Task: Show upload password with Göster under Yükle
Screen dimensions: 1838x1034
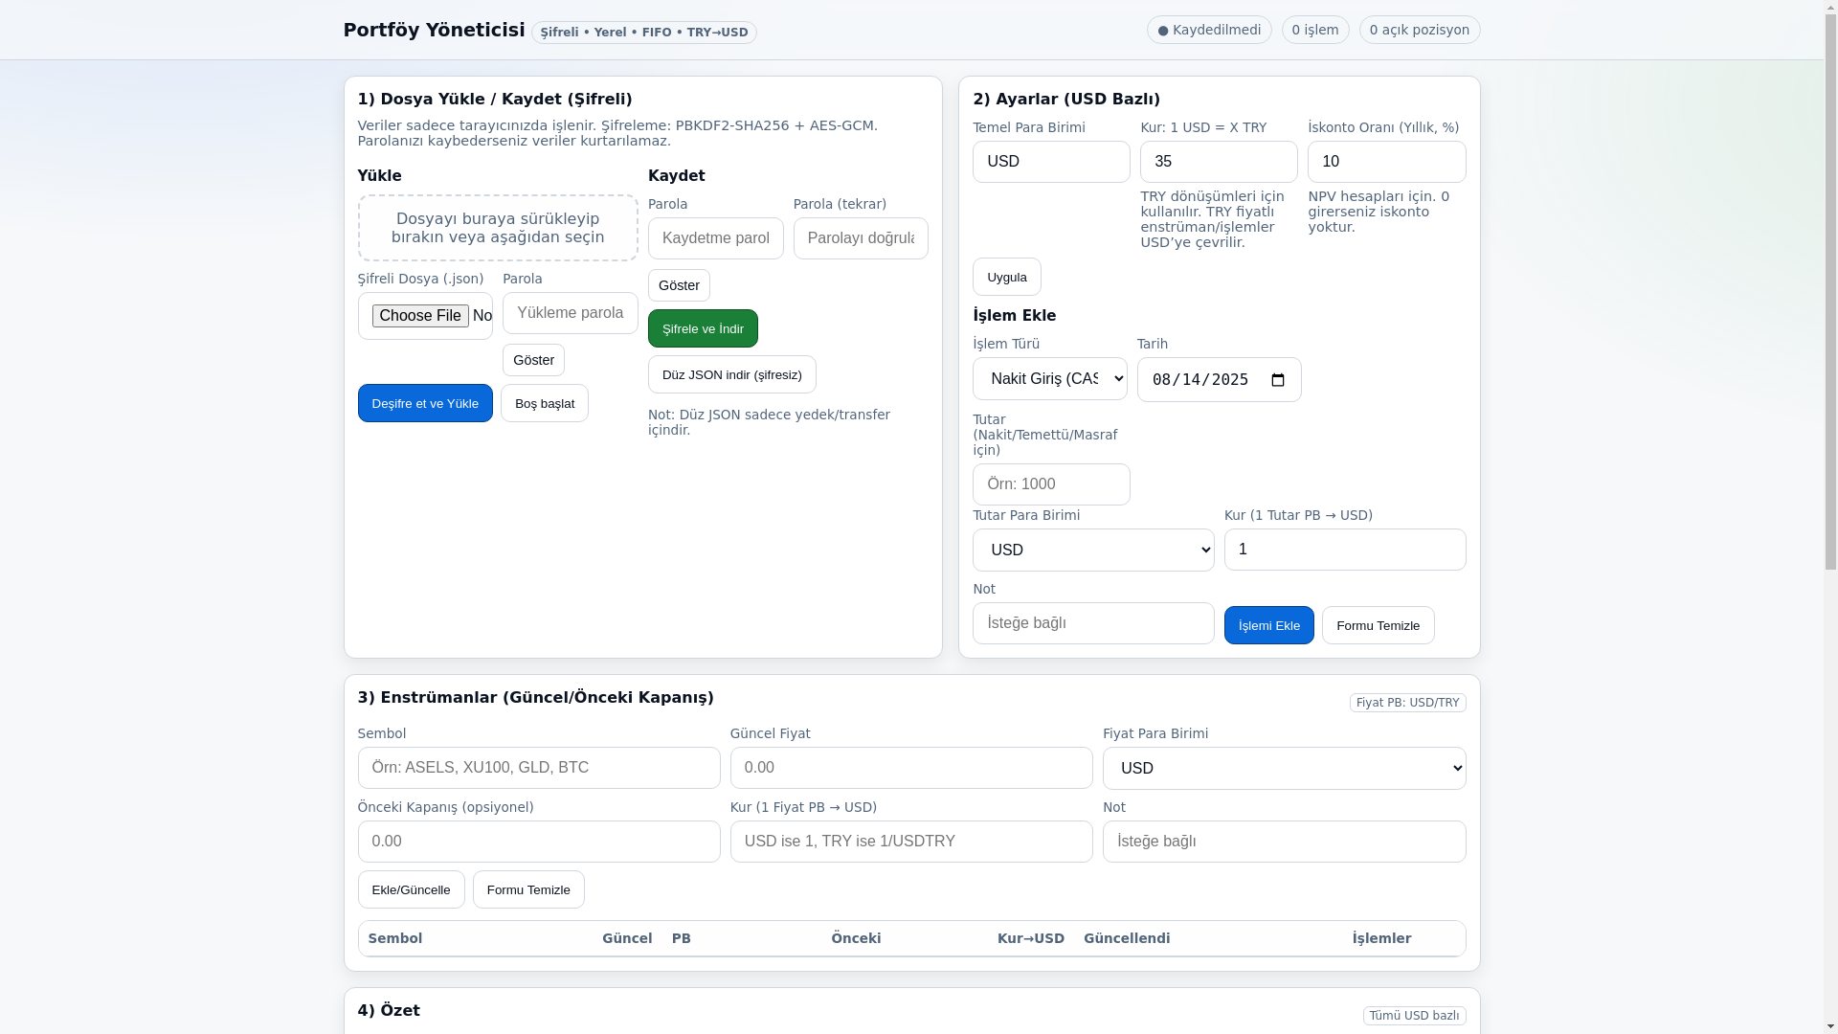Action: coord(533,360)
